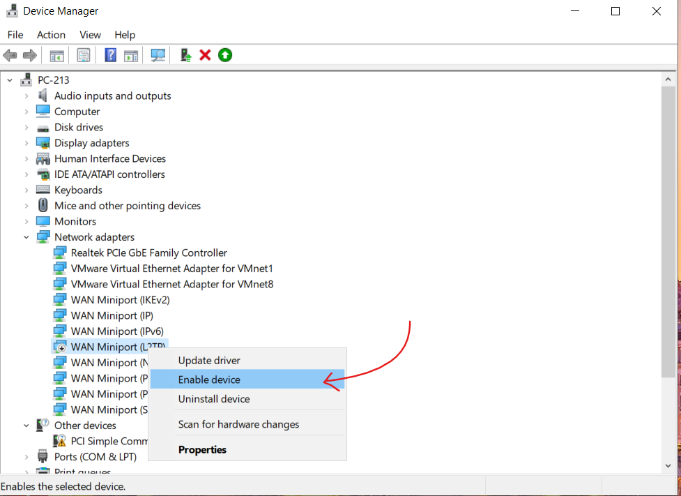Click the Scan for hardware changes toolbar icon

(158, 55)
